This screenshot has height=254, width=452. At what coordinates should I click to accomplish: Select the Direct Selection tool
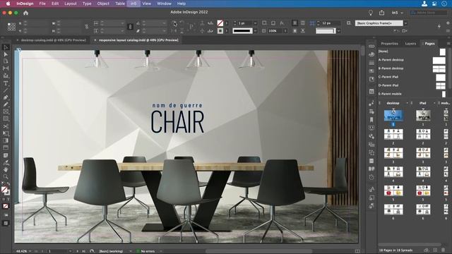[6, 54]
